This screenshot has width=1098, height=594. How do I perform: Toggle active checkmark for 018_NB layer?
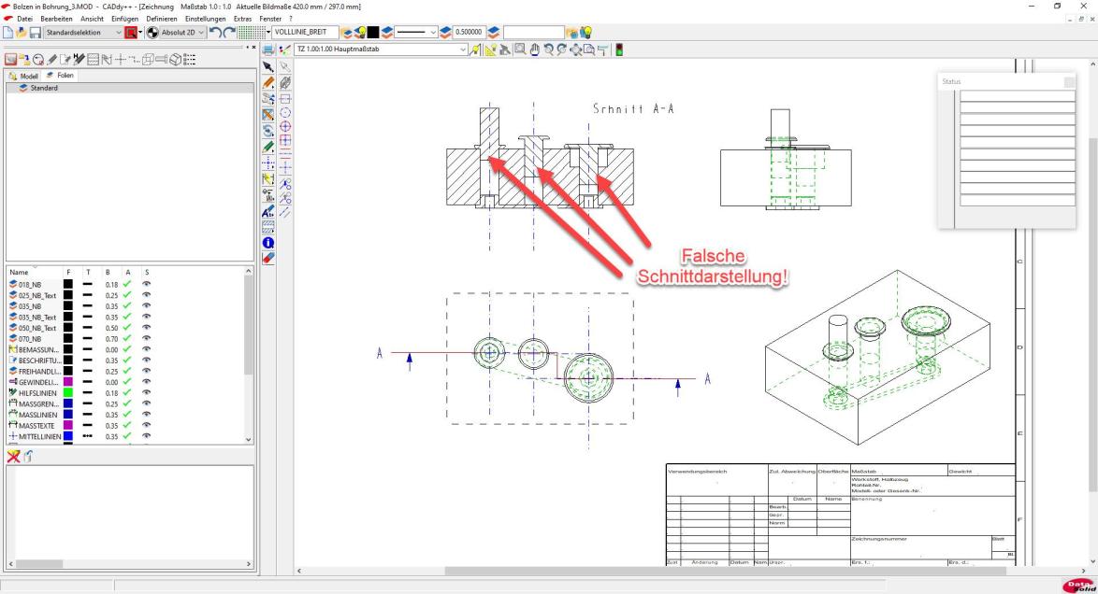coord(129,284)
